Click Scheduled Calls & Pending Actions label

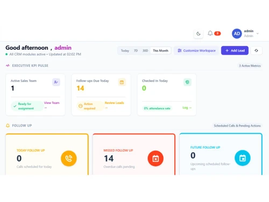pos(237,126)
